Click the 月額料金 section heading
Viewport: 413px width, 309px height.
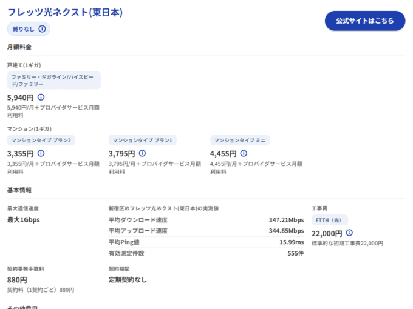[19, 47]
